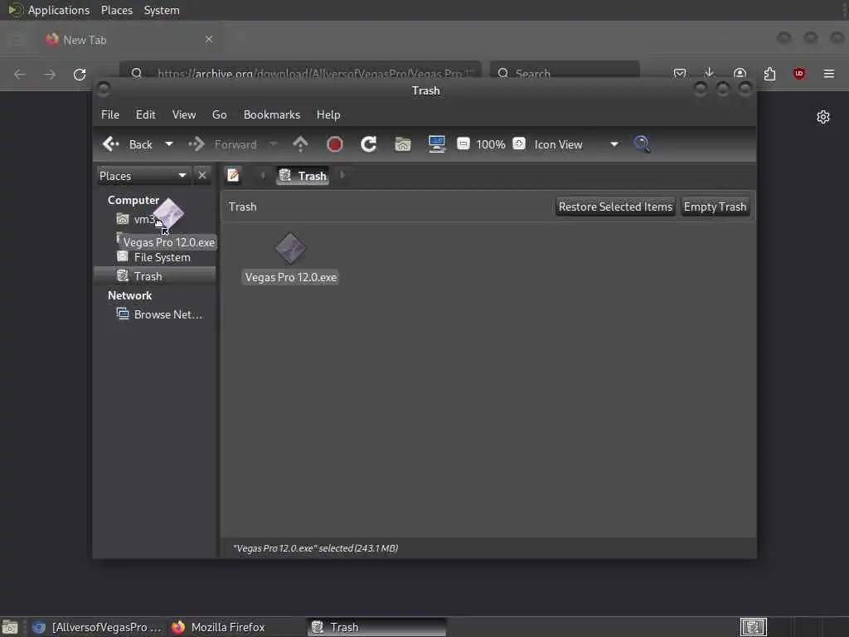
Task: Open Firefox account icon
Action: [x=740, y=74]
